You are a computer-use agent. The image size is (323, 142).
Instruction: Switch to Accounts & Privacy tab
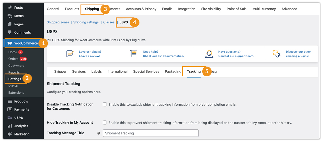(141, 9)
